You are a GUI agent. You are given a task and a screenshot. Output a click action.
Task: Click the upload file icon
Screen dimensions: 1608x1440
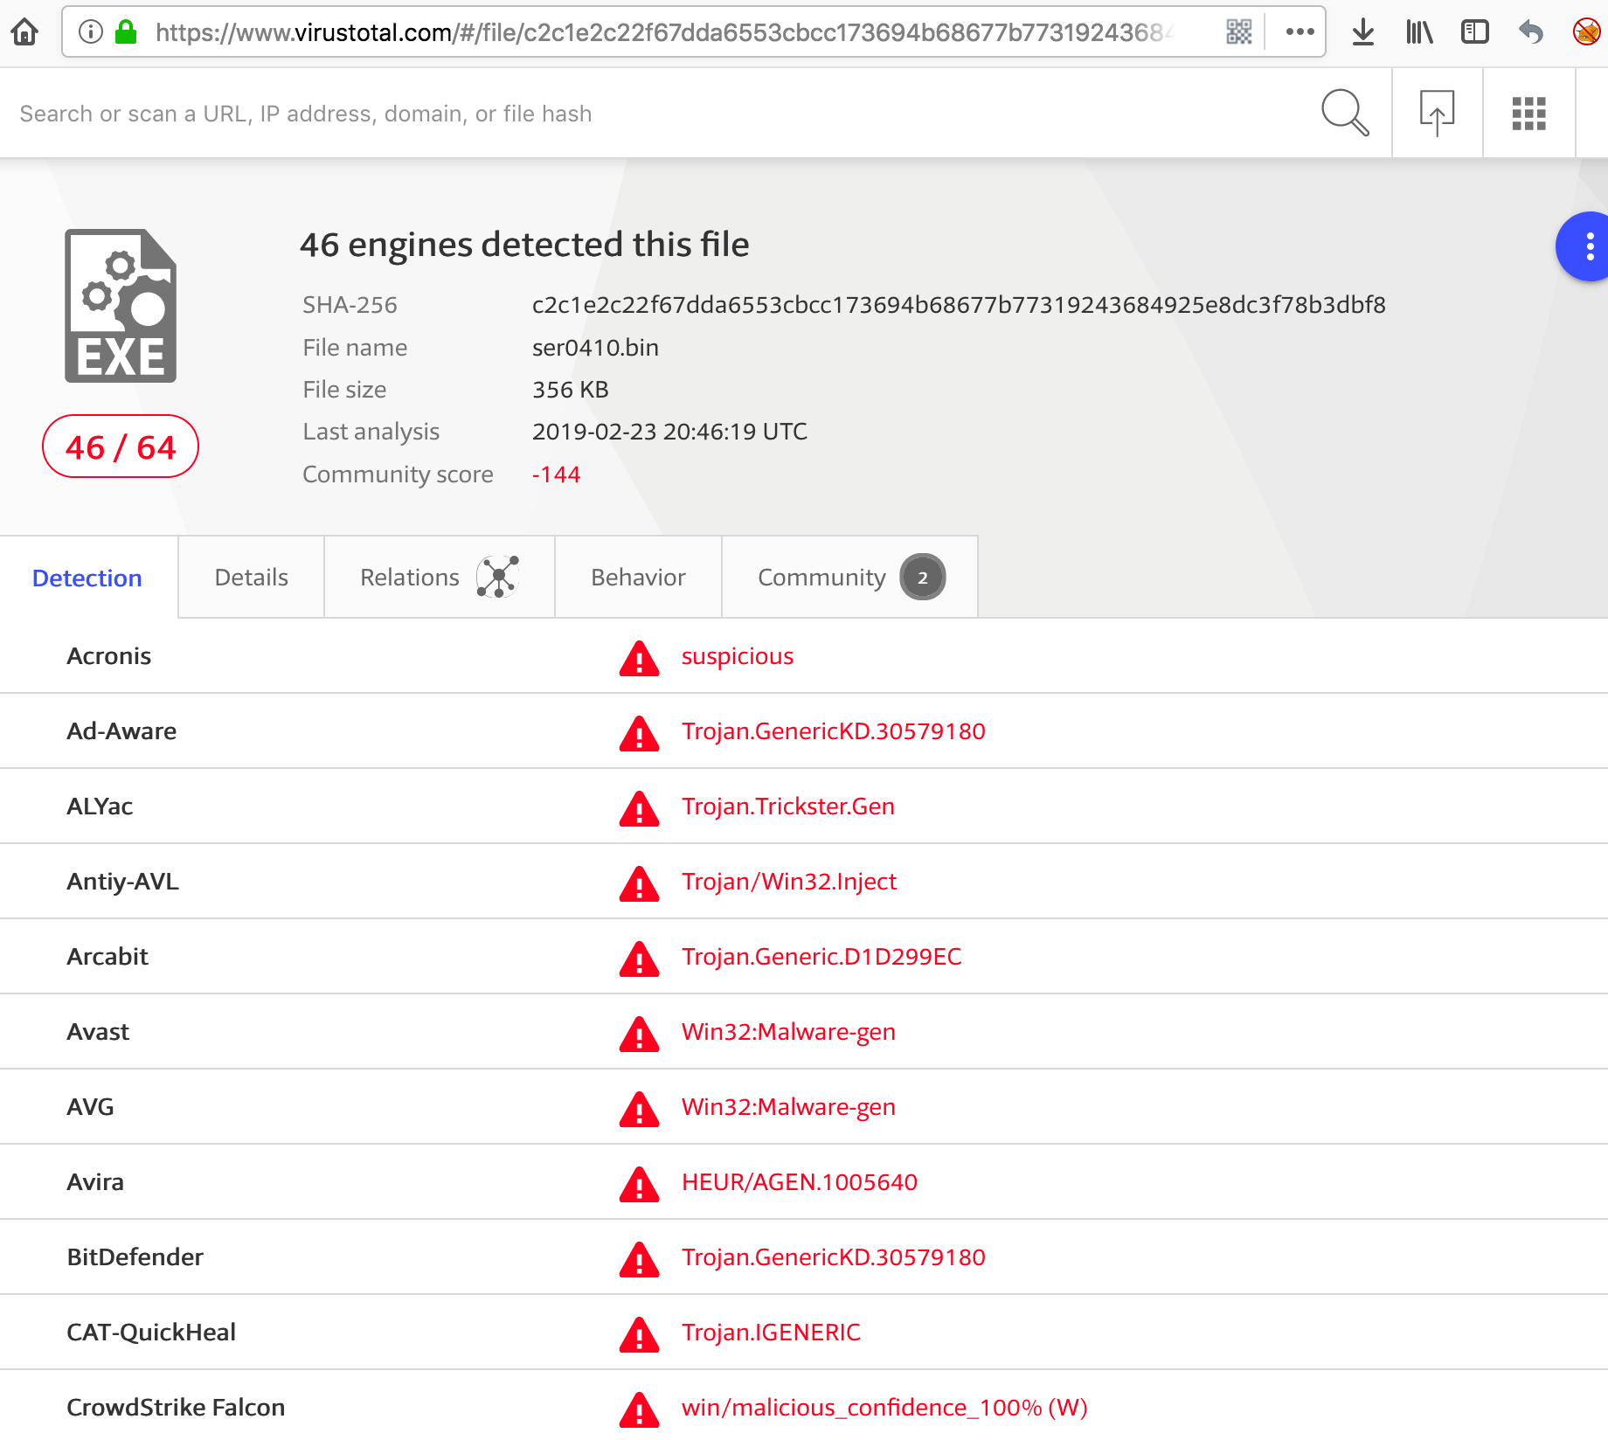[1437, 113]
